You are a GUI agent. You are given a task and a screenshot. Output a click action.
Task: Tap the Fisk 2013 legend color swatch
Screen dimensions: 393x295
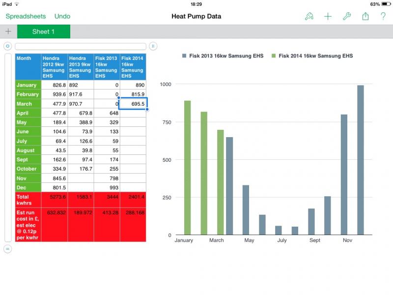point(184,56)
